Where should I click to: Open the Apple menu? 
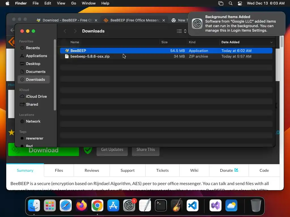coord(7,3)
